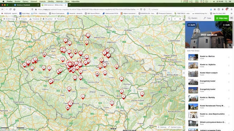This screenshot has width=234, height=131.
Task: Enable 3D pohled view
Action: pos(47,19)
